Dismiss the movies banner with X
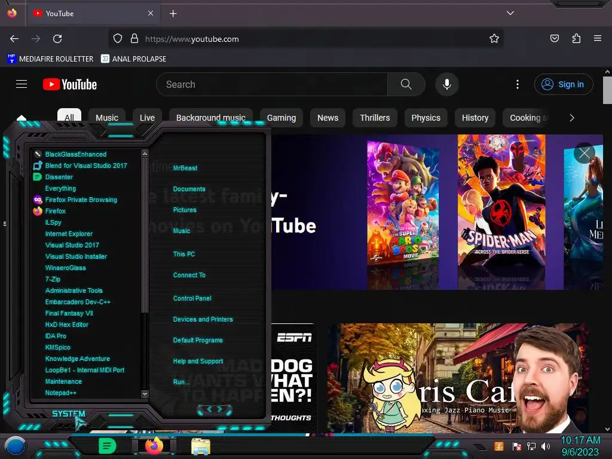The height and width of the screenshot is (459, 612). 585,153
